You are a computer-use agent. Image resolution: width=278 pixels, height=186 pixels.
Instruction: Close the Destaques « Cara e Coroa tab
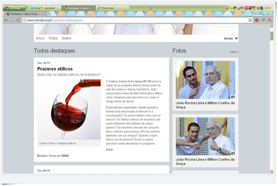(43, 14)
